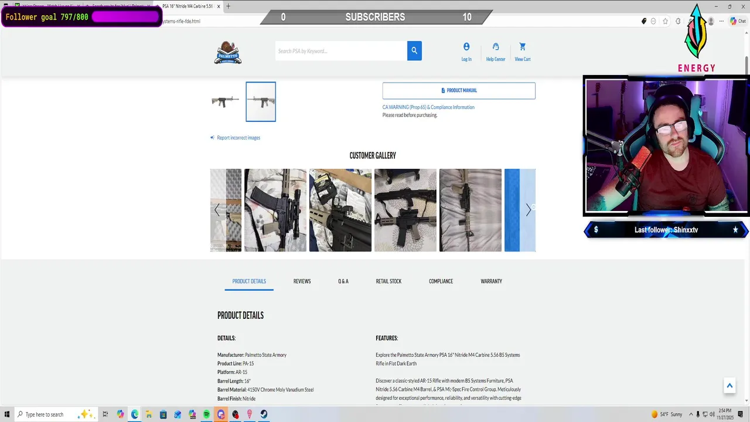Click the scroll-to-top arrow button
750x422 pixels.
729,385
